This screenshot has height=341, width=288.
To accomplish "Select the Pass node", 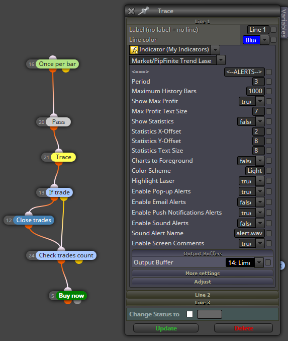I will [x=58, y=122].
